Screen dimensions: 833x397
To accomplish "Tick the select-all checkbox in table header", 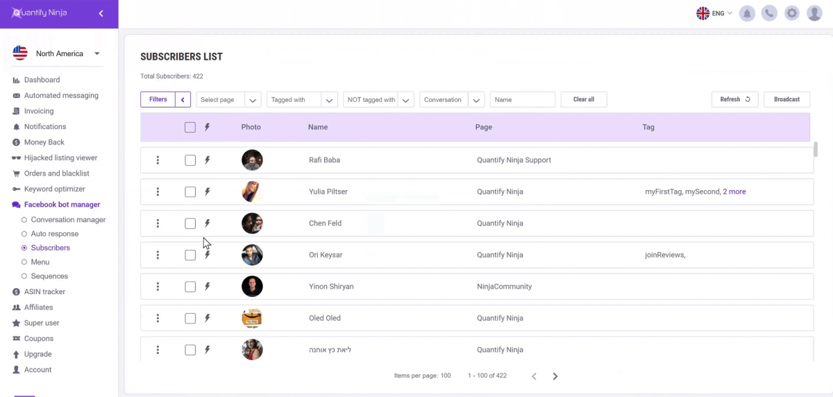I will pyautogui.click(x=190, y=128).
